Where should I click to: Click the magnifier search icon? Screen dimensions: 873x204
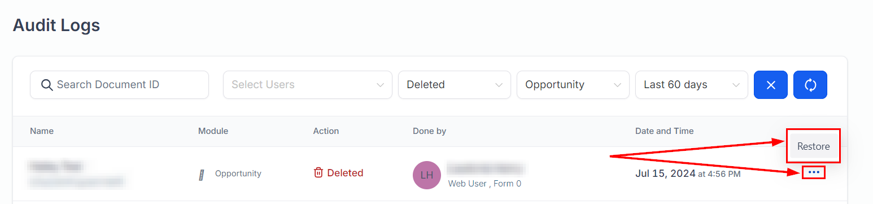pos(47,85)
